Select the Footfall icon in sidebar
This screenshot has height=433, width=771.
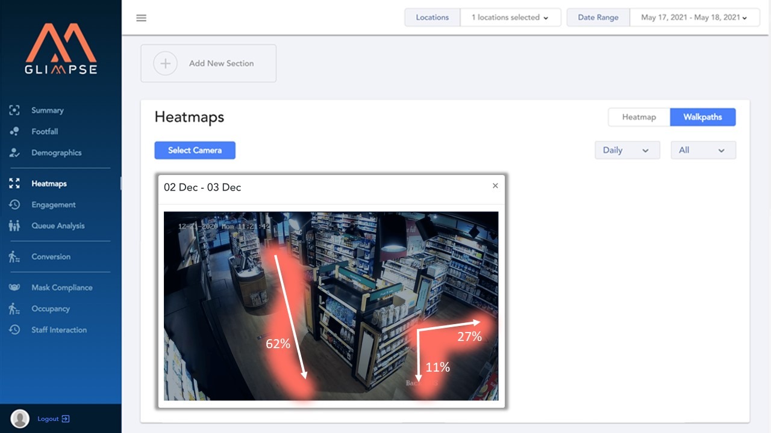click(14, 131)
